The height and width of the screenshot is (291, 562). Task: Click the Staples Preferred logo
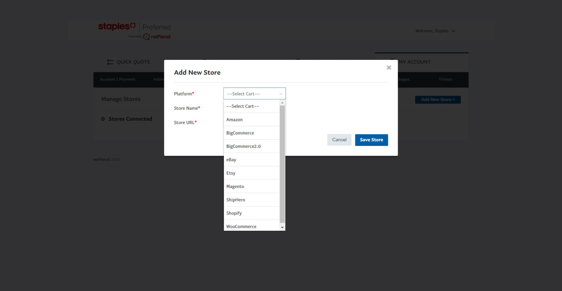coord(134,31)
